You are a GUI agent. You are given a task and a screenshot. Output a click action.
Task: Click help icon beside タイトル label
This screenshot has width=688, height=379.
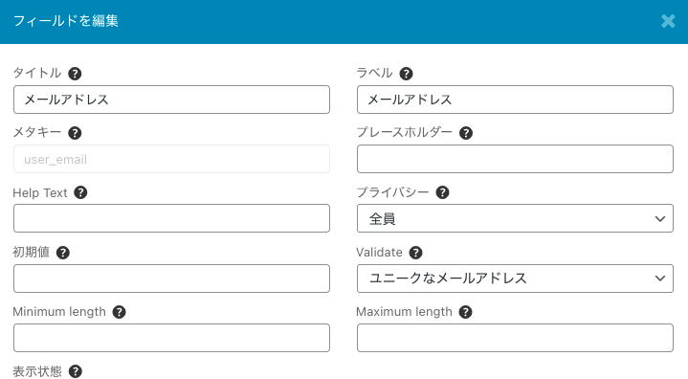(x=75, y=74)
